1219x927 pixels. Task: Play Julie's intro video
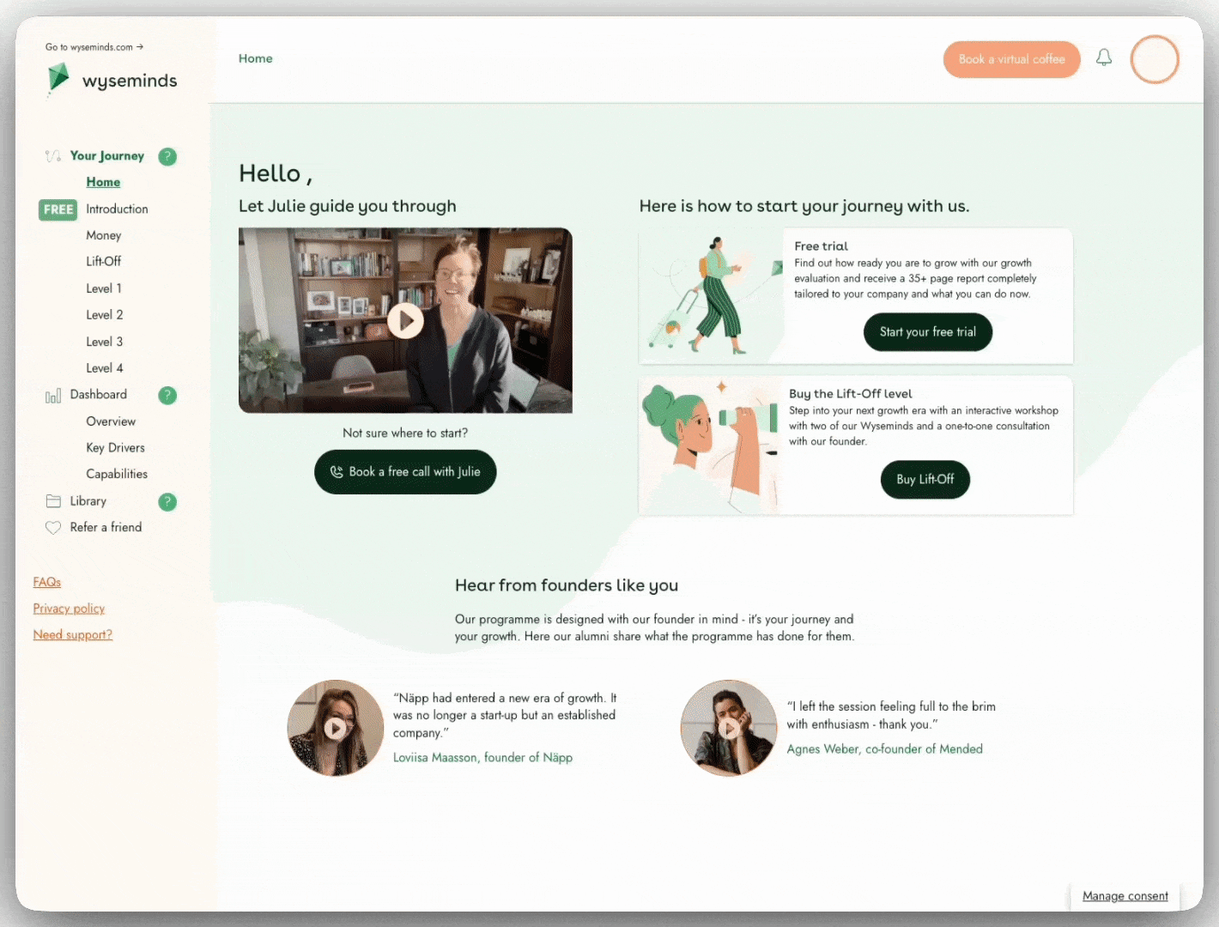pos(405,321)
